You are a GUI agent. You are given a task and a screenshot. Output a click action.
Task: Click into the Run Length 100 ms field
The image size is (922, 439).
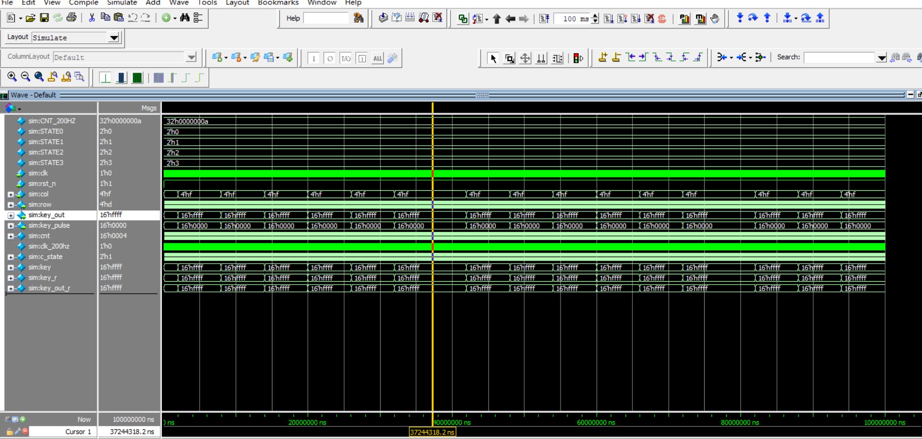(x=572, y=19)
